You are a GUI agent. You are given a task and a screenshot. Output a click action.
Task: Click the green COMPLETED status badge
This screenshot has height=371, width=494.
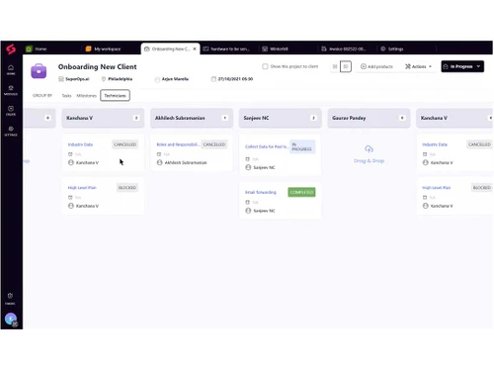(x=301, y=192)
